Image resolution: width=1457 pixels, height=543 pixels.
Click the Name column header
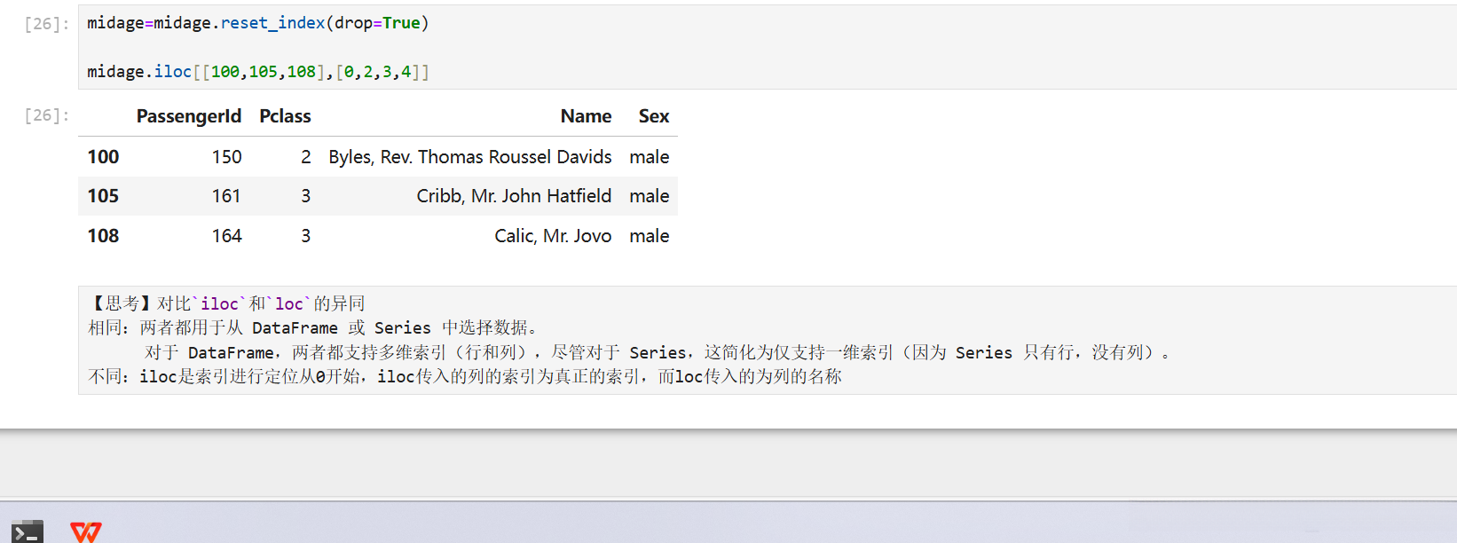586,116
